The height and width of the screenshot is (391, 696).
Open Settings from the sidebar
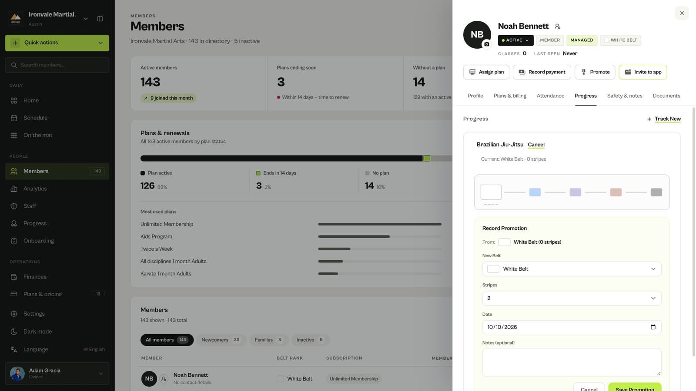click(x=57, y=314)
